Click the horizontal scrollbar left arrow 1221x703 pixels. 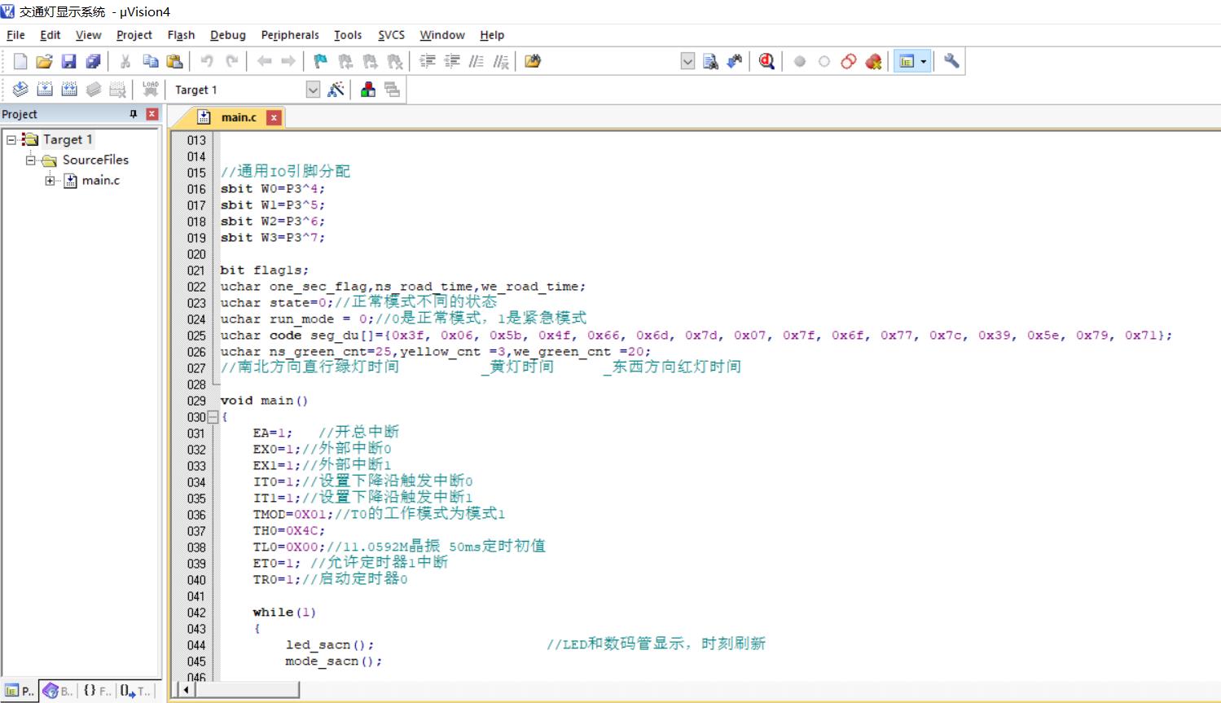point(187,690)
